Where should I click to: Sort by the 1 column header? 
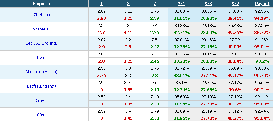coord(102,4)
